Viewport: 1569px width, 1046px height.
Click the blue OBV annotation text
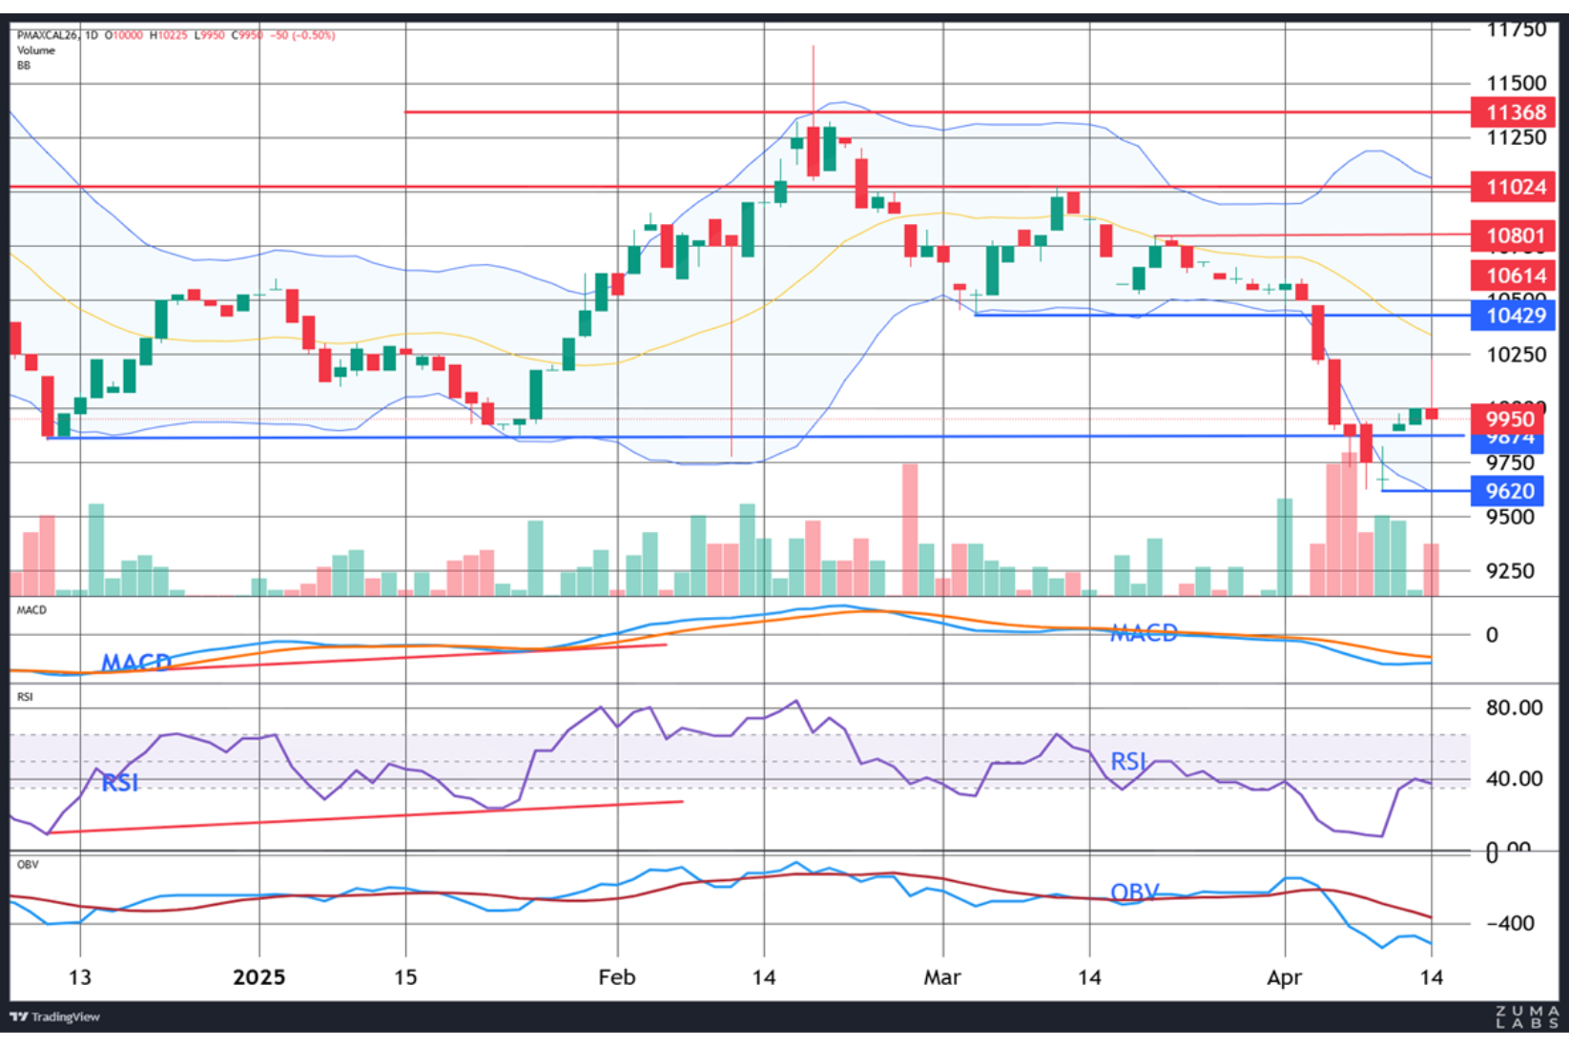[1135, 892]
